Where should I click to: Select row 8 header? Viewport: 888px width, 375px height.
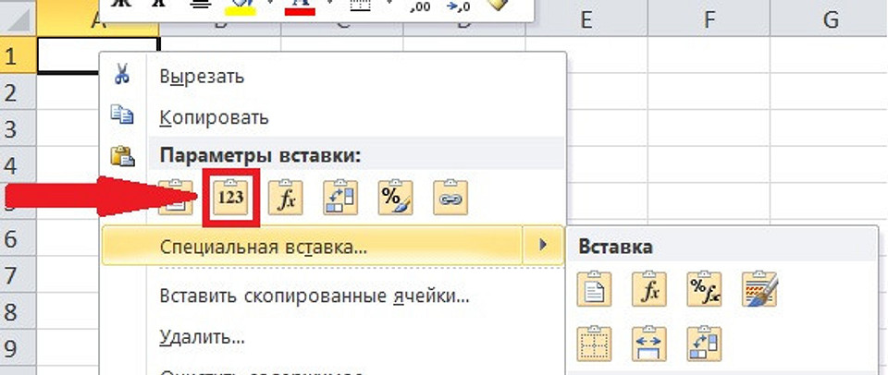[18, 312]
